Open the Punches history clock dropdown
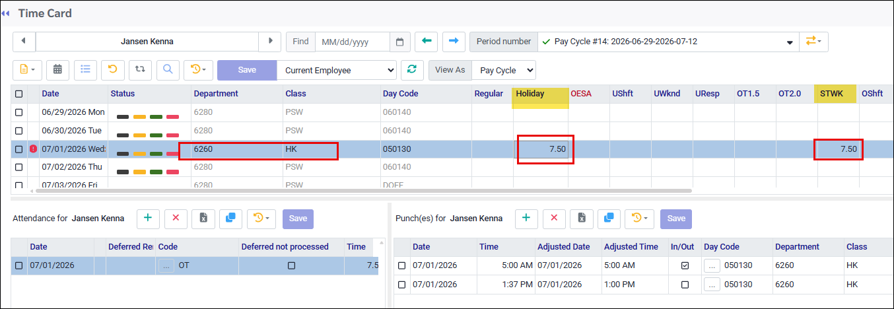 (x=639, y=219)
